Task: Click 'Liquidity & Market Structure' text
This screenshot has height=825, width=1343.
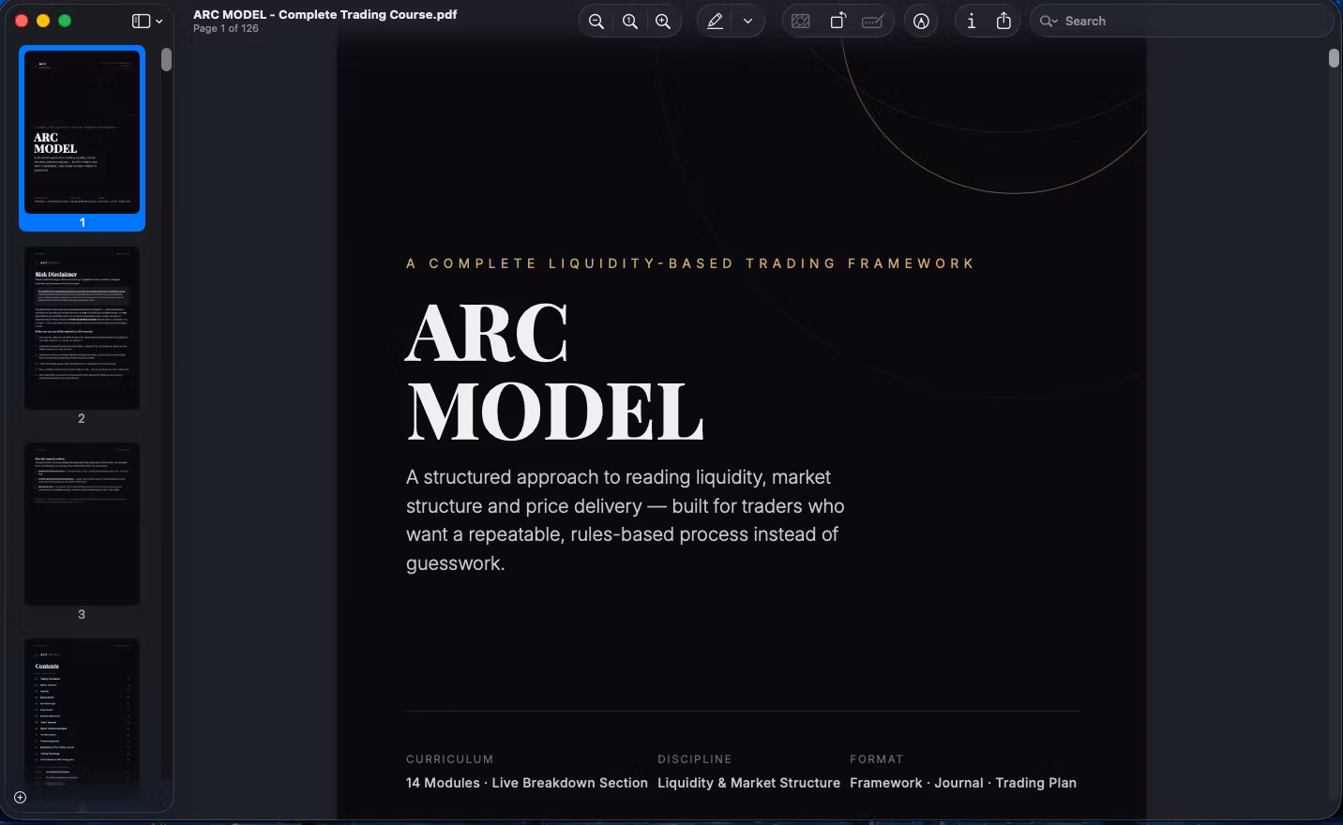Action: 748,783
